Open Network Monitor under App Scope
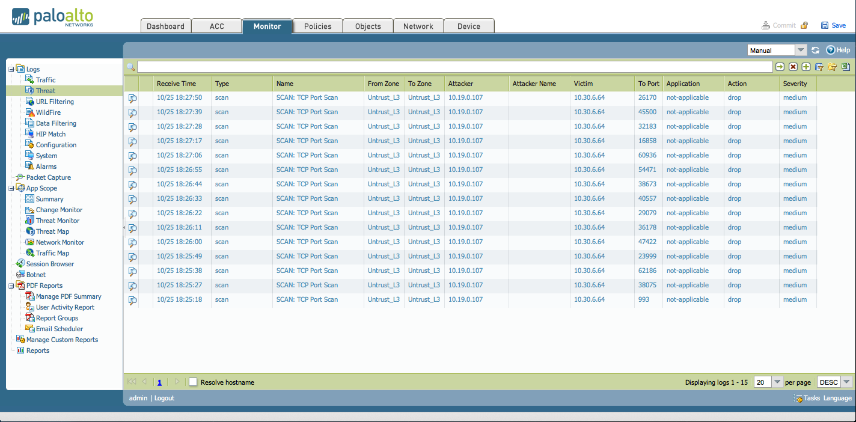The image size is (856, 422). [60, 242]
